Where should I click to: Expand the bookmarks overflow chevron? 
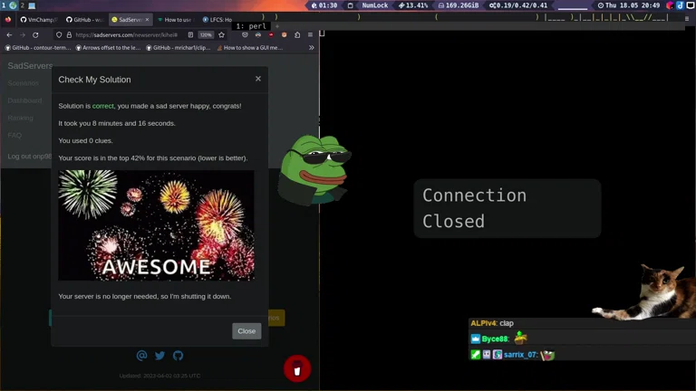pyautogui.click(x=311, y=48)
